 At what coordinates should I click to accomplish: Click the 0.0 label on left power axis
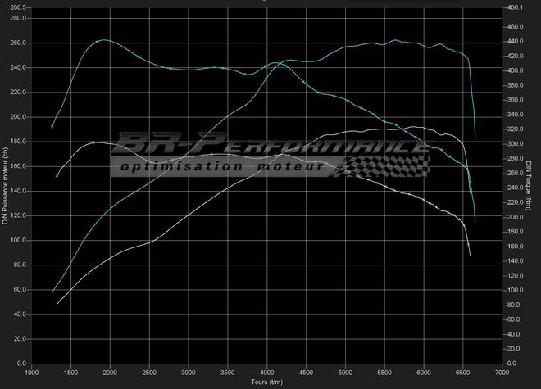[21, 364]
